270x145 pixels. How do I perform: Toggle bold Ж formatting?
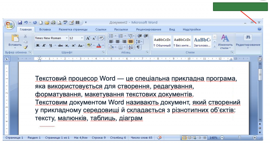coord(37,46)
